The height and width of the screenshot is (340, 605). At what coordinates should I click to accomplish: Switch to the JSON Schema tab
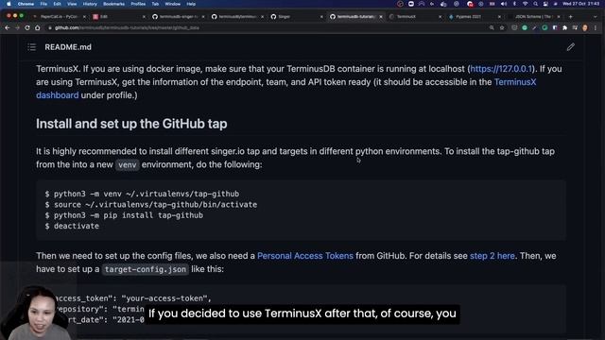click(533, 17)
